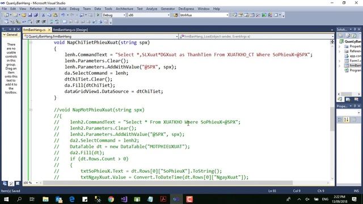The height and width of the screenshot is (204, 363).
Task: Open the 100 % zoom level dropdown
Action: [x=36, y=183]
